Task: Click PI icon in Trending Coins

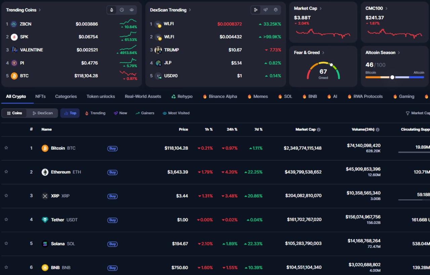Action: point(14,63)
